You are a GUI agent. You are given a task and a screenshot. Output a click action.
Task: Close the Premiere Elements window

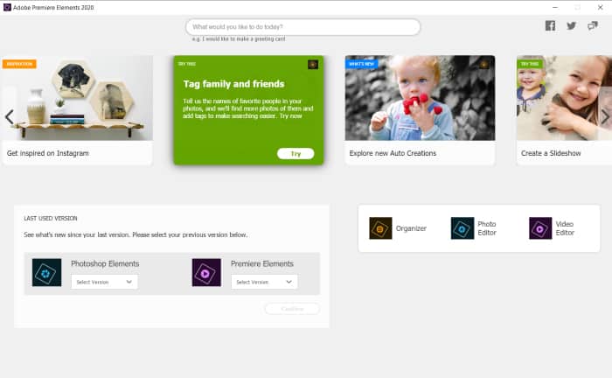601,7
